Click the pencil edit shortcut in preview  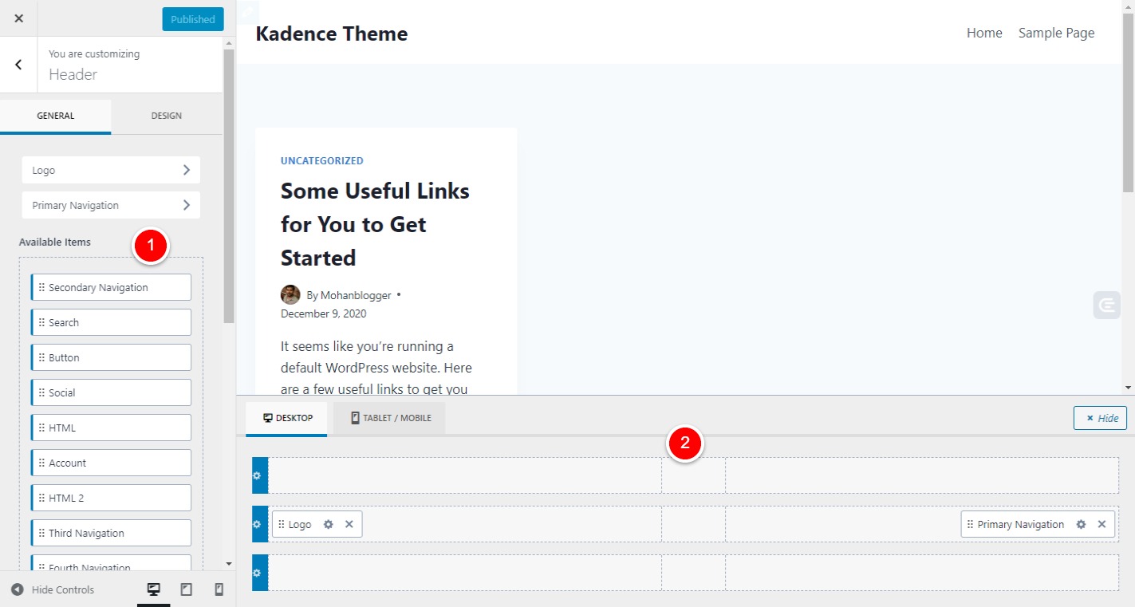pyautogui.click(x=248, y=11)
